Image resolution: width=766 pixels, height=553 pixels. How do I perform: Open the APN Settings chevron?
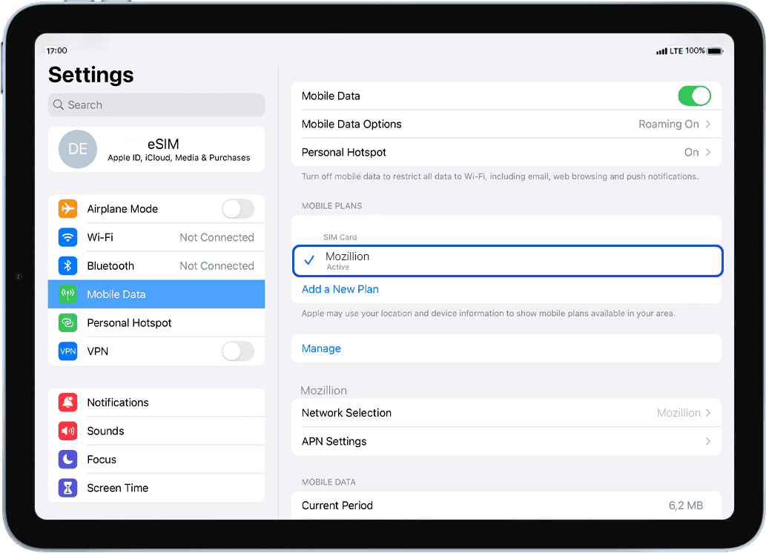tap(707, 442)
